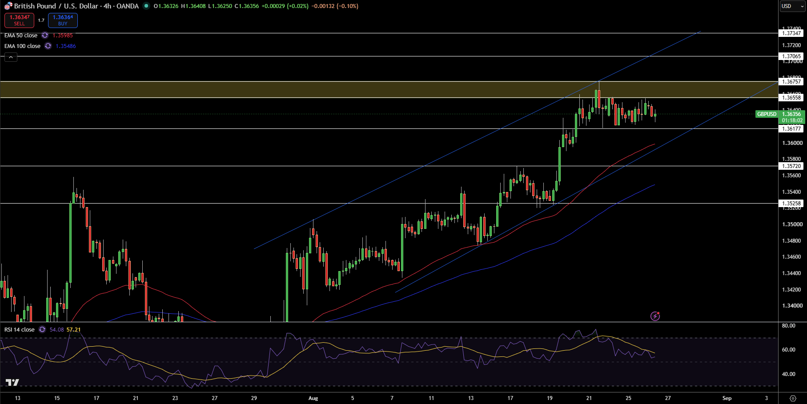
Task: Click the 1.37200 price axis label
Action: tap(792, 45)
